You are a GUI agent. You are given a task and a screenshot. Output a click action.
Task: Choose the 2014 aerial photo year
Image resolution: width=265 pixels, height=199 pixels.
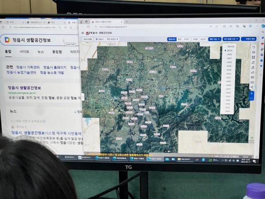[x=229, y=73]
